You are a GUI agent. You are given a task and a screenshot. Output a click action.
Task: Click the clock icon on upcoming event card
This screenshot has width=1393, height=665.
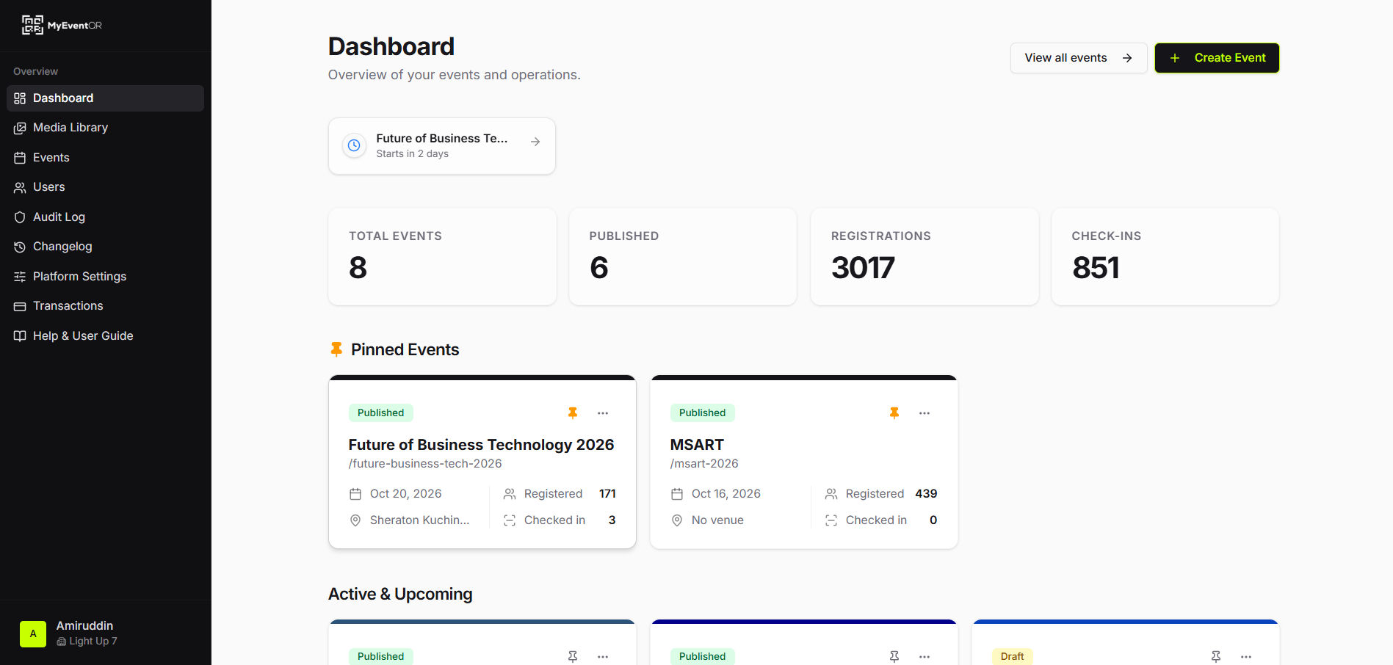[x=354, y=145]
